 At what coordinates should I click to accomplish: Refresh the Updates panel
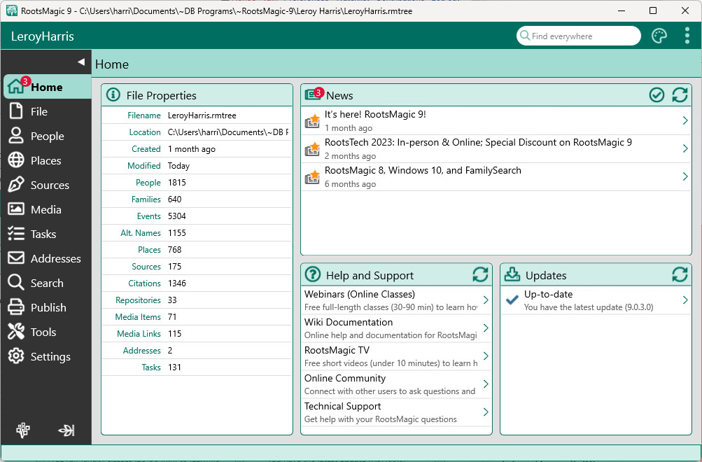(x=680, y=275)
